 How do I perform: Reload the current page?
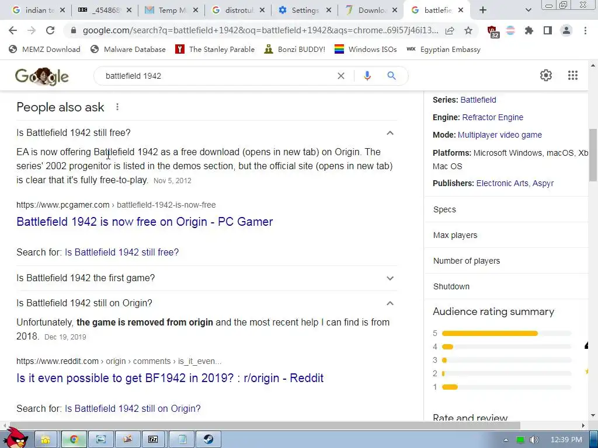pos(50,30)
